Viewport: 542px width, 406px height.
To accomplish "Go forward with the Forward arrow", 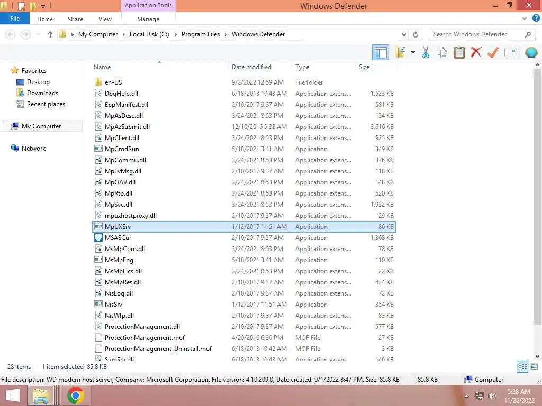I will [x=25, y=34].
